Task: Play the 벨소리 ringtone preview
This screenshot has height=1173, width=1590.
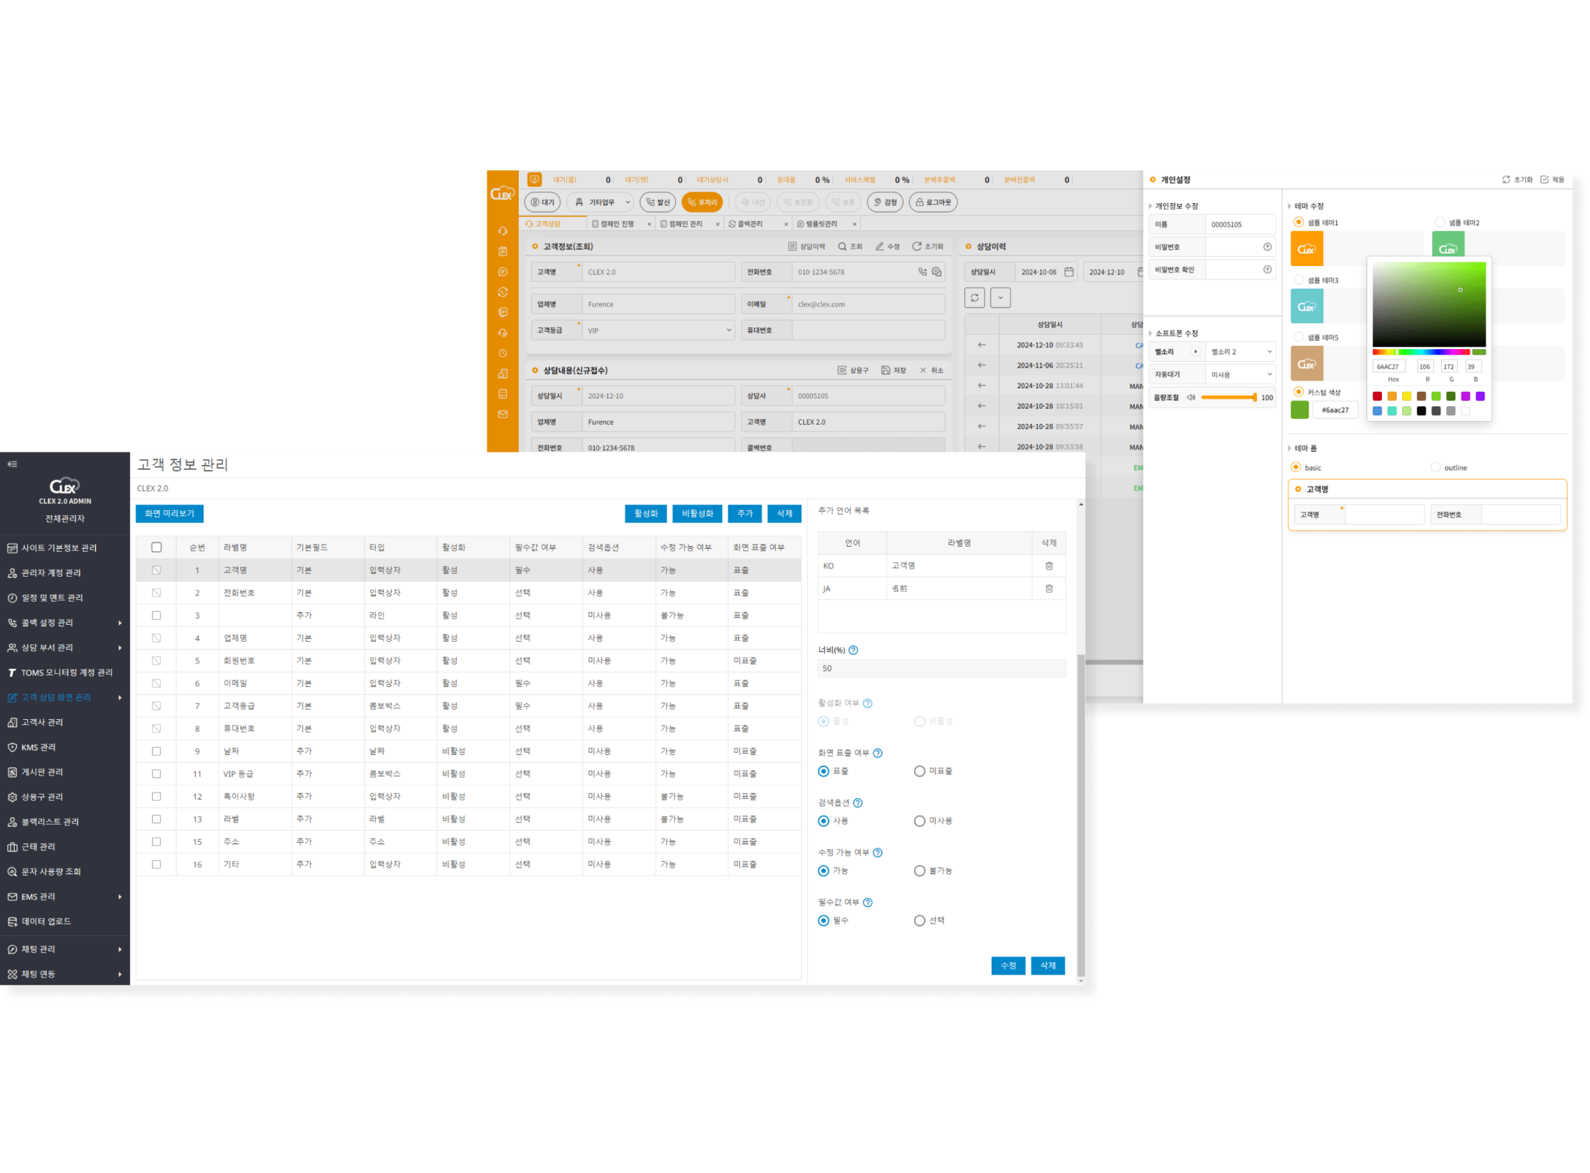Action: click(1195, 352)
